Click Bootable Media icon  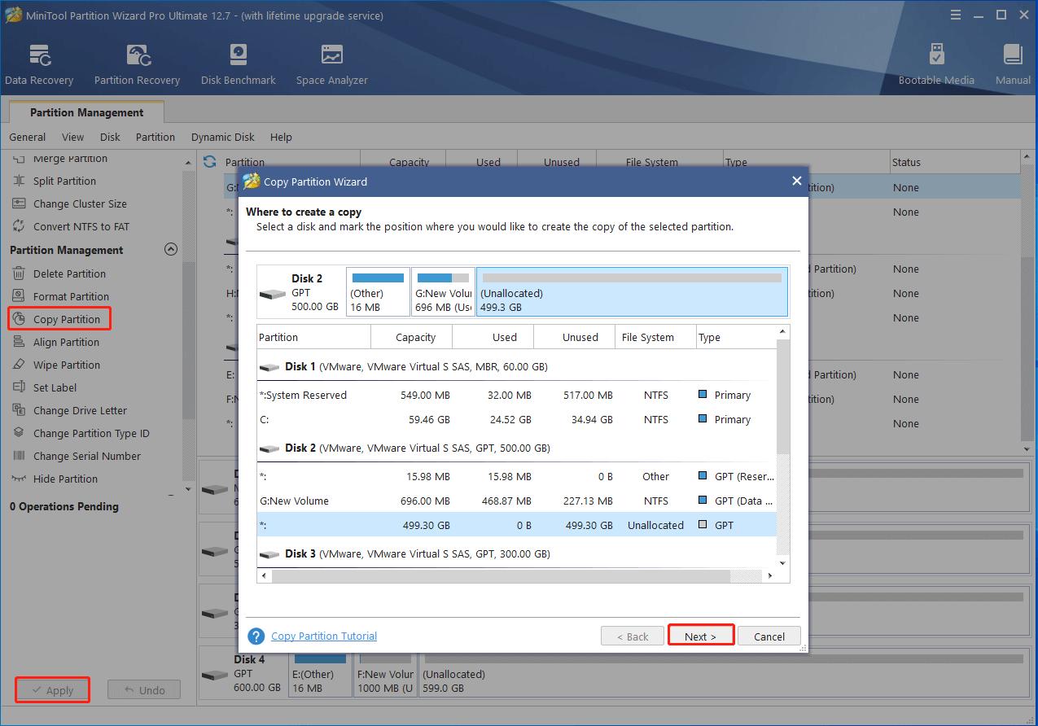tap(936, 64)
